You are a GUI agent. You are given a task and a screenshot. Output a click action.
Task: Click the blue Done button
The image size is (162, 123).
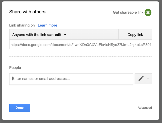[x=20, y=108]
